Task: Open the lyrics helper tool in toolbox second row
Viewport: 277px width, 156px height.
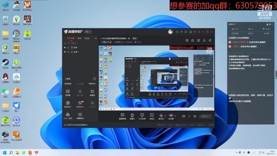Action: [x=68, y=104]
